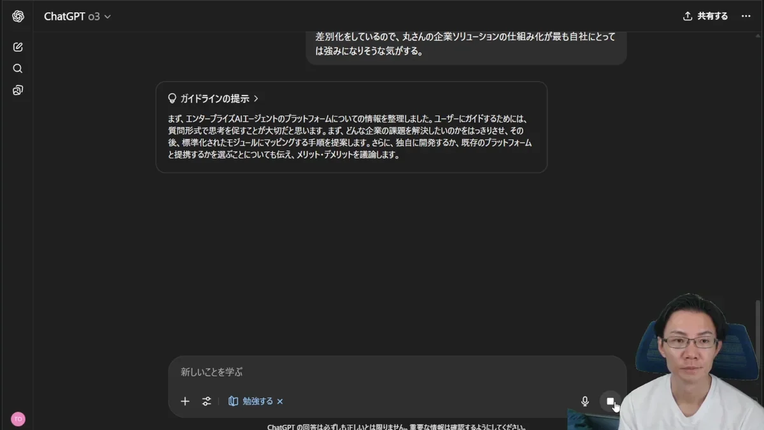764x430 pixels.
Task: Start a new chat with pencil icon
Action: pyautogui.click(x=18, y=47)
